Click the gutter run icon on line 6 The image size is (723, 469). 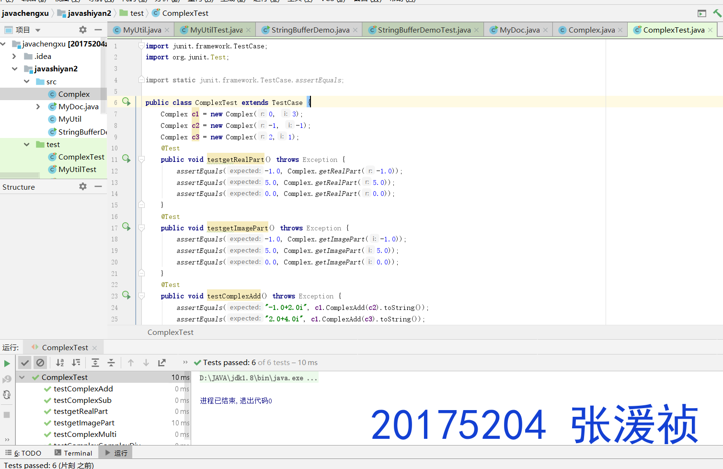pos(126,102)
